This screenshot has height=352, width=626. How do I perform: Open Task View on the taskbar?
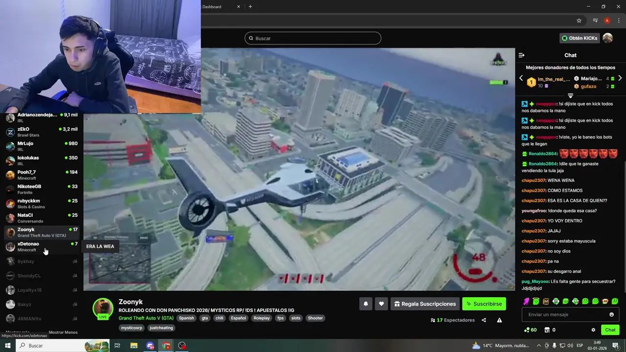[x=117, y=346]
